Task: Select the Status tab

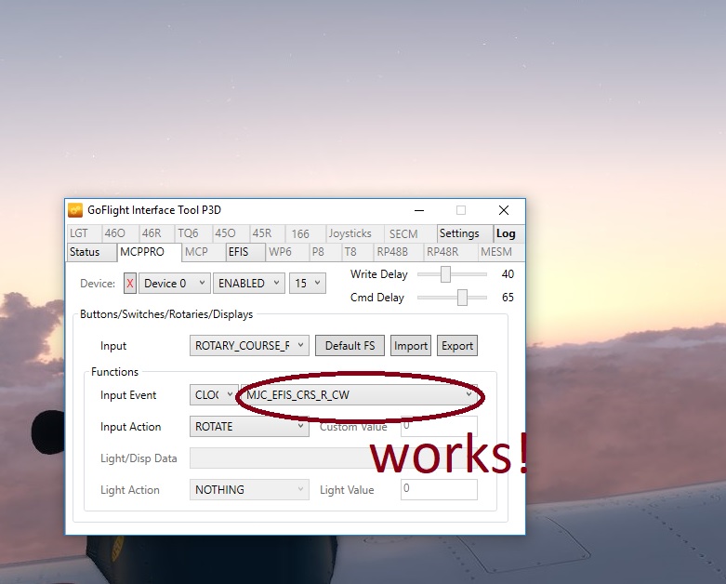Action: coord(85,252)
